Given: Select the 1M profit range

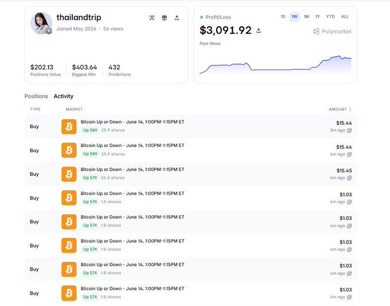Looking at the screenshot, I should (306, 17).
